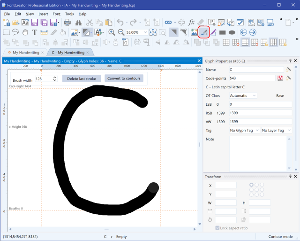300x241 pixels.
Task: Select the highlighted brush drawing tool
Action: (x=203, y=32)
